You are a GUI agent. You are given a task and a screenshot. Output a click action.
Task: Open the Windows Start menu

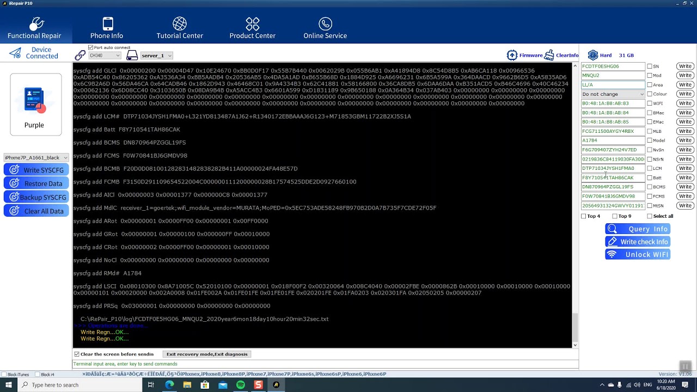tap(9, 385)
